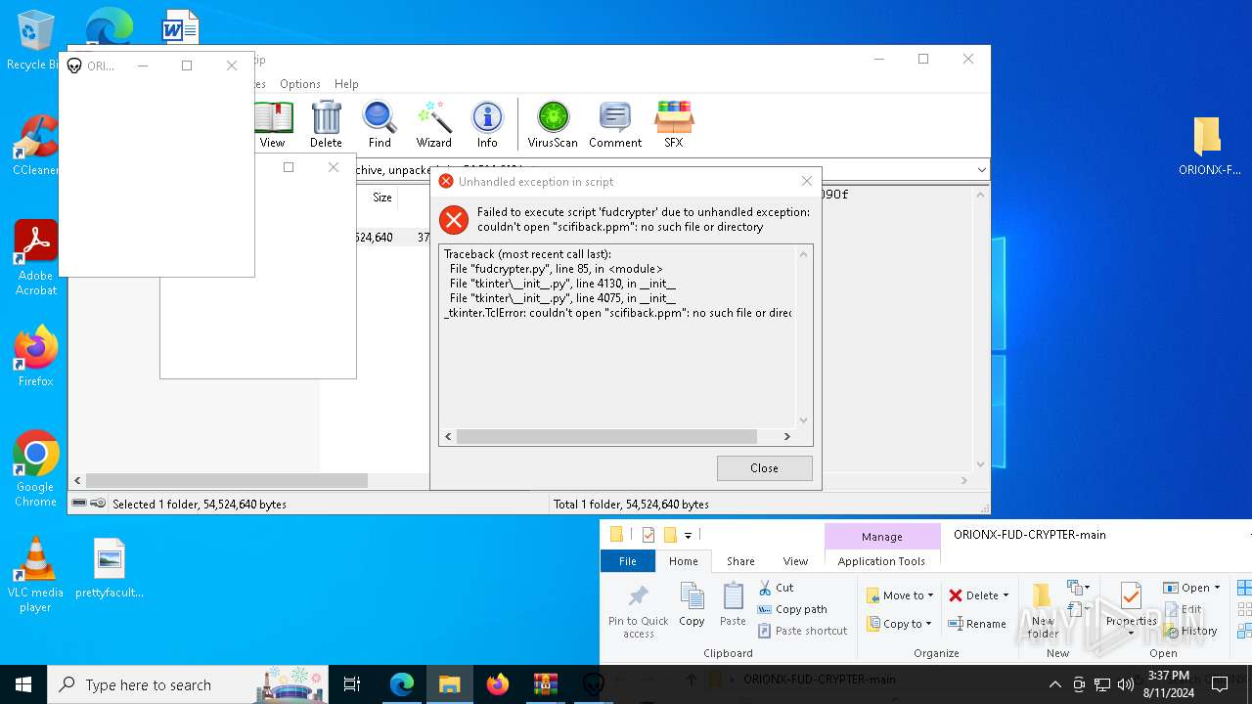Open the WinRAR Find tool
Image resolution: width=1252 pixels, height=704 pixels.
[380, 124]
